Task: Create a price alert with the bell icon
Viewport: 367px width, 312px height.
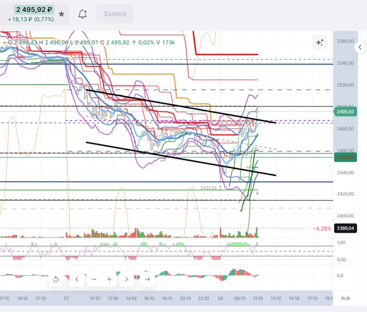Action: point(83,14)
